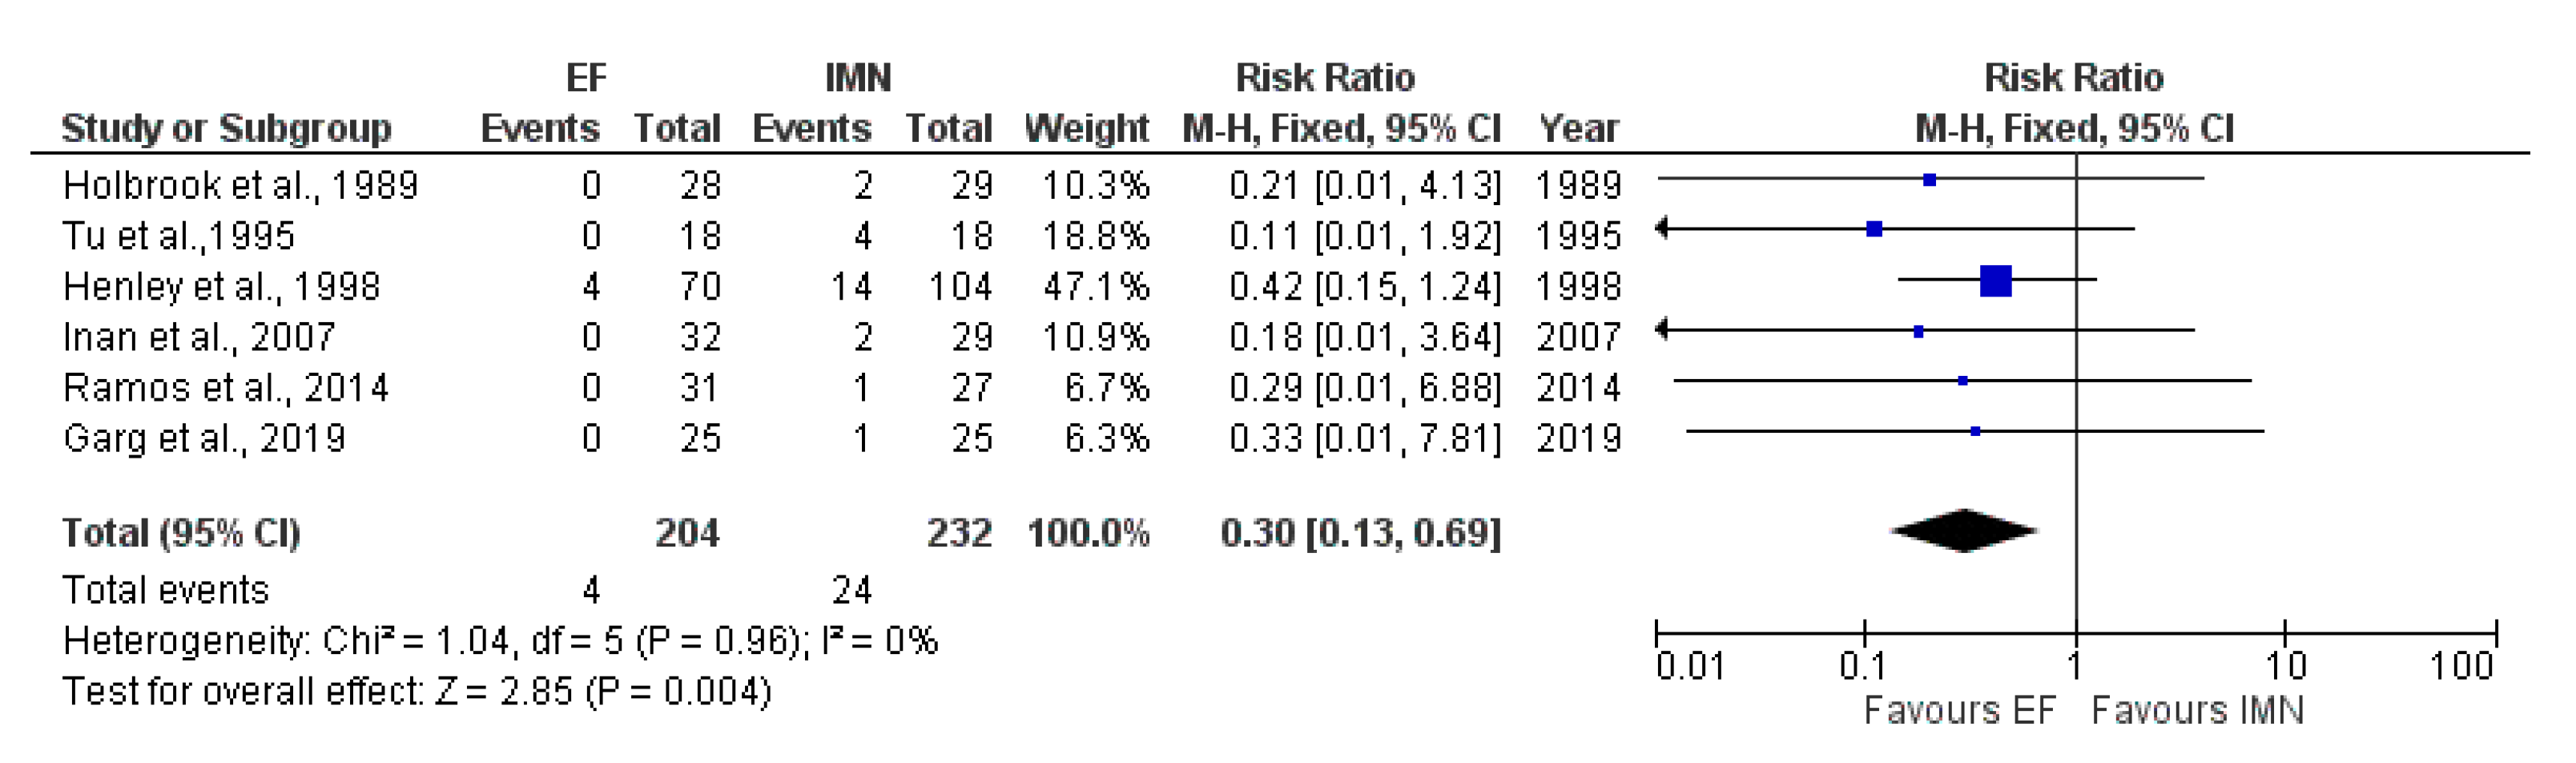Click the left arrowhead on Inan 2007 interval
This screenshot has height=763, width=2576.
coord(1662,330)
